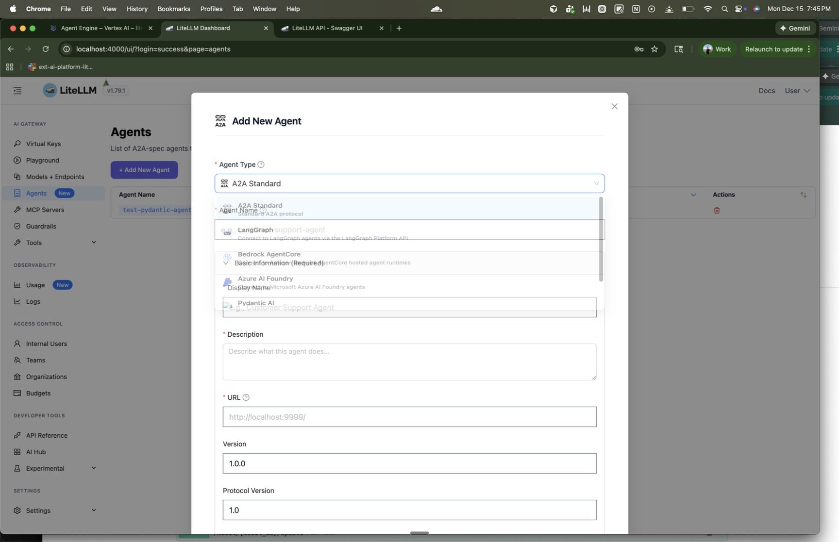Viewport: 839px width, 542px height.
Task: Open the Chrome File menu
Action: click(66, 9)
